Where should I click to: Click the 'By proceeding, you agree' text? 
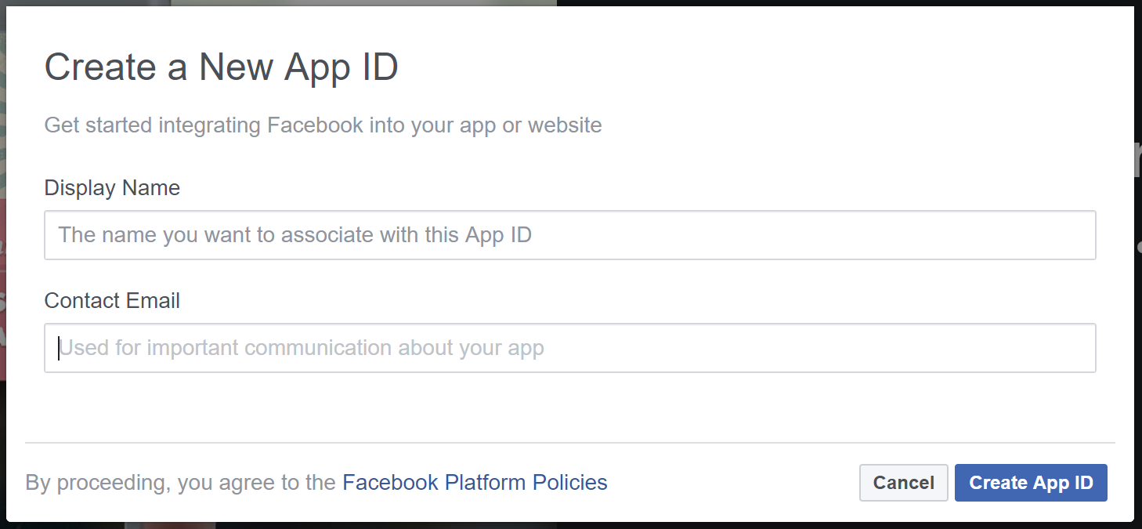point(181,482)
